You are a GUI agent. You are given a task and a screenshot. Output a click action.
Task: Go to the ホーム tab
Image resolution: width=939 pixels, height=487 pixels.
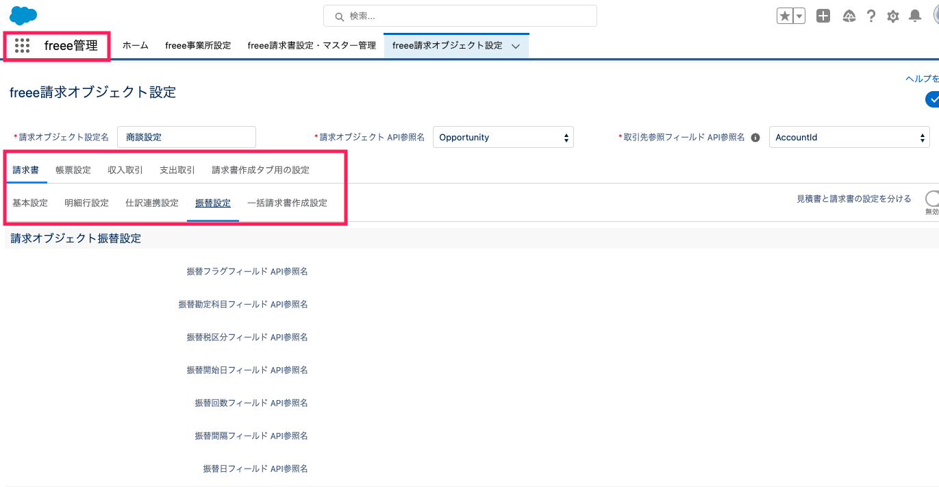pos(136,45)
